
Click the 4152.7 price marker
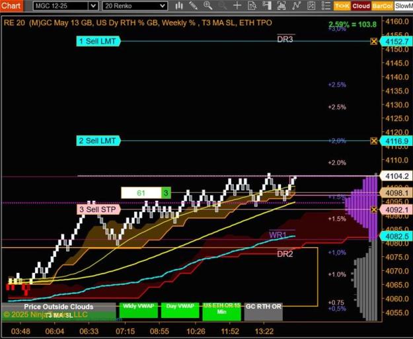396,42
